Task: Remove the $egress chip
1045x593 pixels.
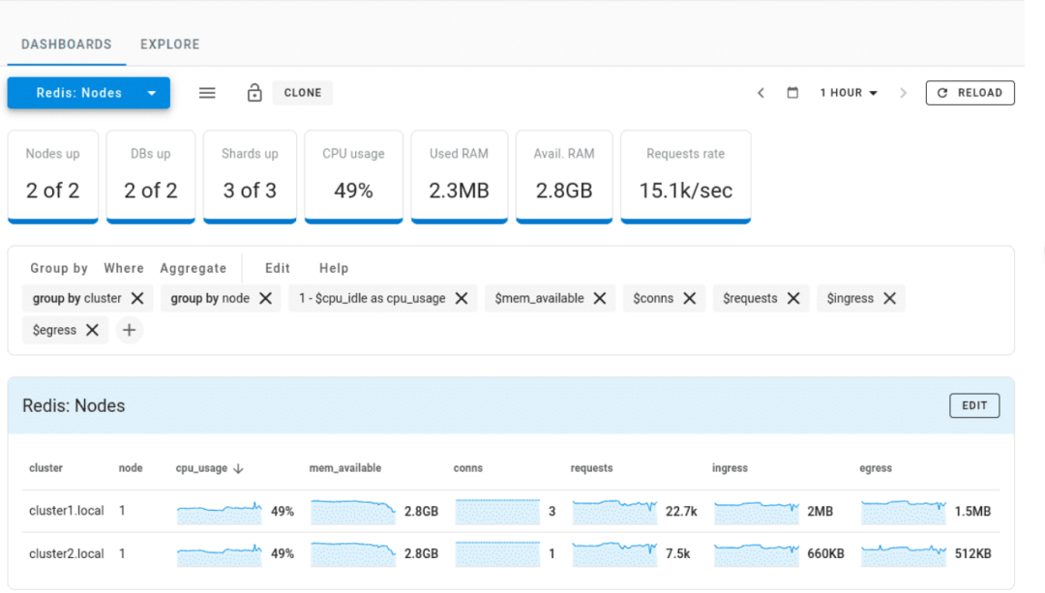Action: (x=93, y=330)
